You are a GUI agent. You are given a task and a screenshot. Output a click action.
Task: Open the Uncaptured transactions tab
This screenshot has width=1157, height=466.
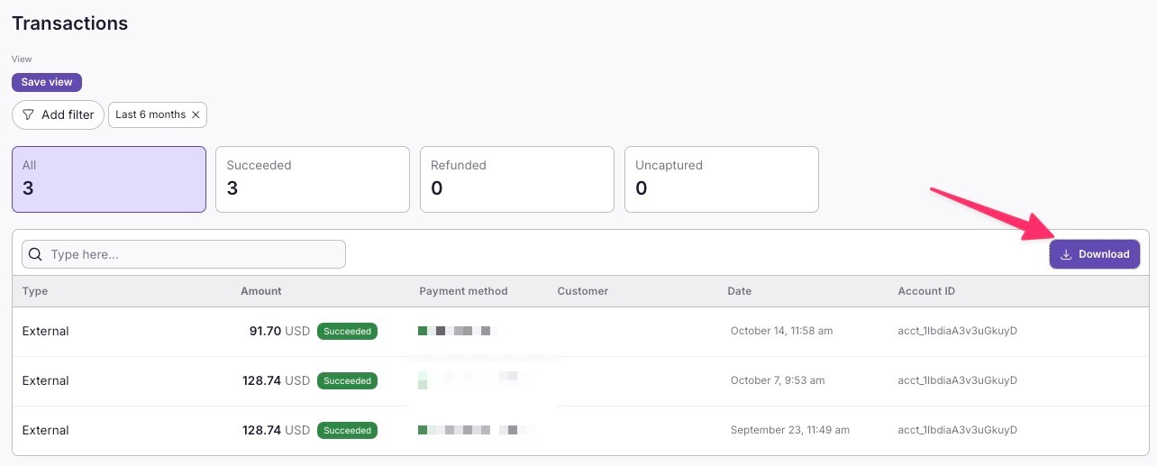tap(721, 179)
